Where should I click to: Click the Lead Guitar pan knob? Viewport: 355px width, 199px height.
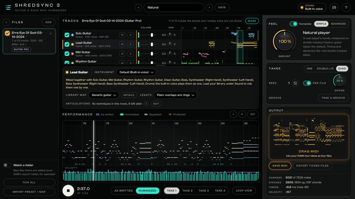(170, 44)
